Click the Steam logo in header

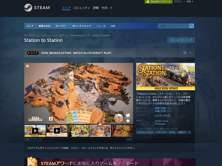click(x=37, y=8)
